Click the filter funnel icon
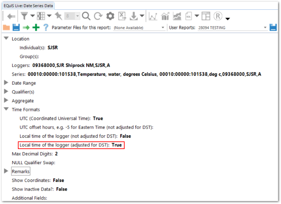 (x=24, y=16)
